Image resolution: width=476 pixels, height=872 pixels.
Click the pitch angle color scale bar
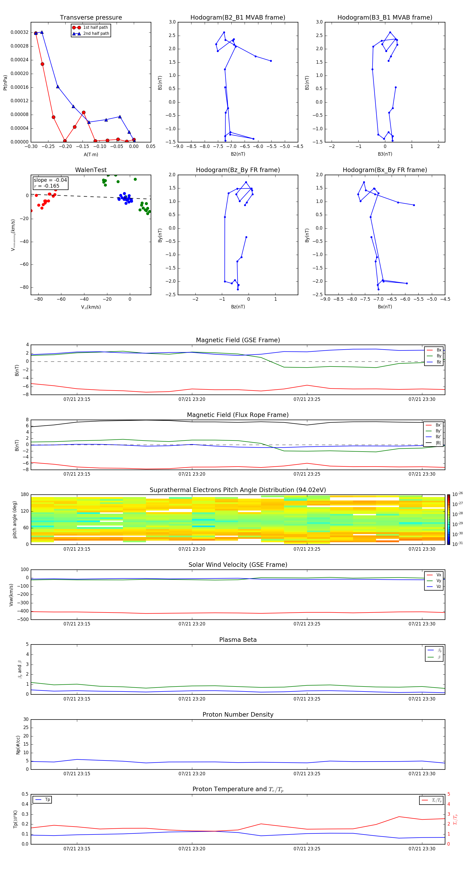click(448, 520)
